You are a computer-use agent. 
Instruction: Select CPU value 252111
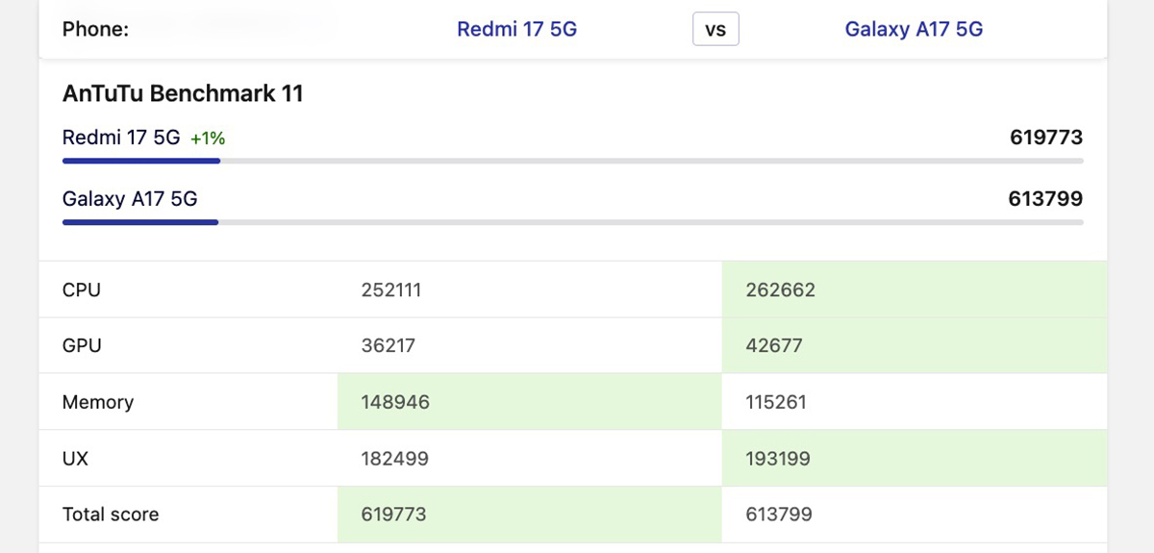click(x=391, y=289)
